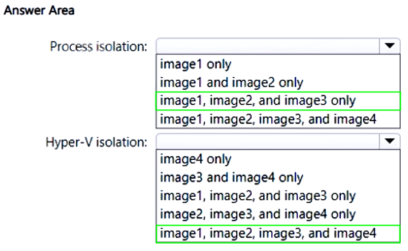Click the "Hyper-V isolation:" label
408x251 pixels.
96,142
